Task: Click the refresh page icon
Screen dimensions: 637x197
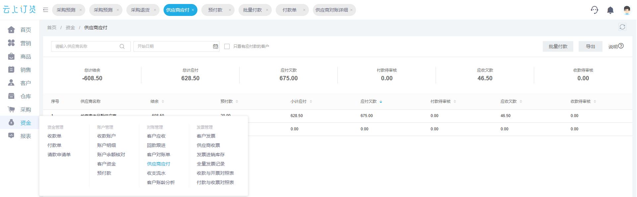Action: (622, 27)
